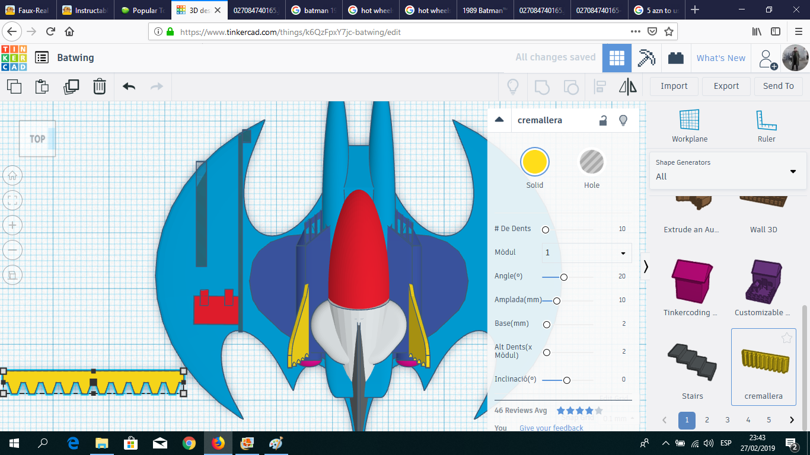Viewport: 810px width, 455px height.
Task: Click the Delete (trash) icon
Action: tap(99, 86)
